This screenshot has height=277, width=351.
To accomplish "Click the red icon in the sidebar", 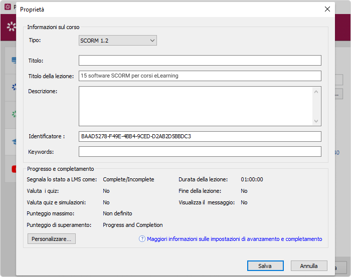I will (x=14, y=169).
